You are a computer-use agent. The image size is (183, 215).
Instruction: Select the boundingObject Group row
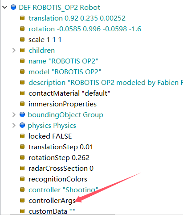pyautogui.click(x=65, y=115)
